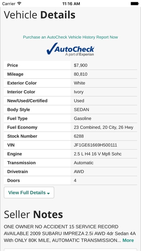Tap the Wi-Fi status icon

(x=19, y=4)
